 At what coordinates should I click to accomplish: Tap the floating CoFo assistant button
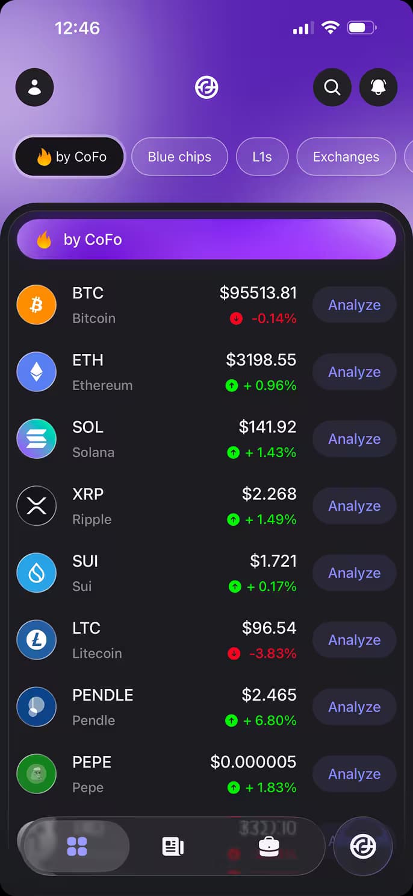coord(363,846)
